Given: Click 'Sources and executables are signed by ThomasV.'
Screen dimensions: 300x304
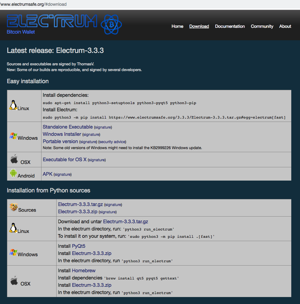Looking at the screenshot, I should point(51,64).
